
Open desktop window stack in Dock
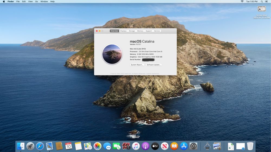(240, 146)
